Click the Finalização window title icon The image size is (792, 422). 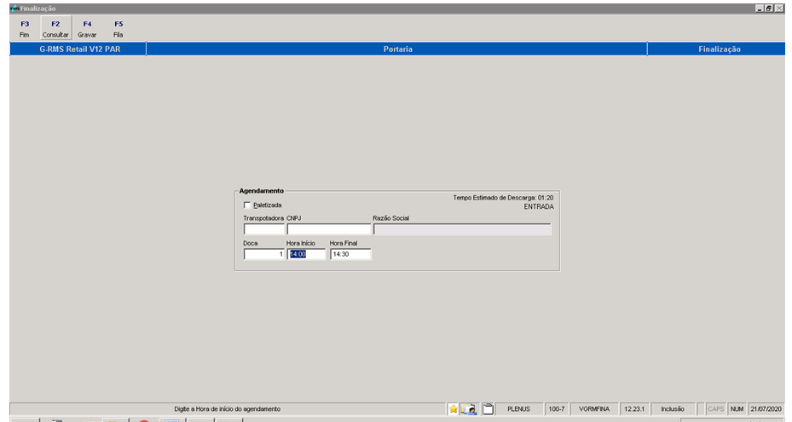point(14,9)
